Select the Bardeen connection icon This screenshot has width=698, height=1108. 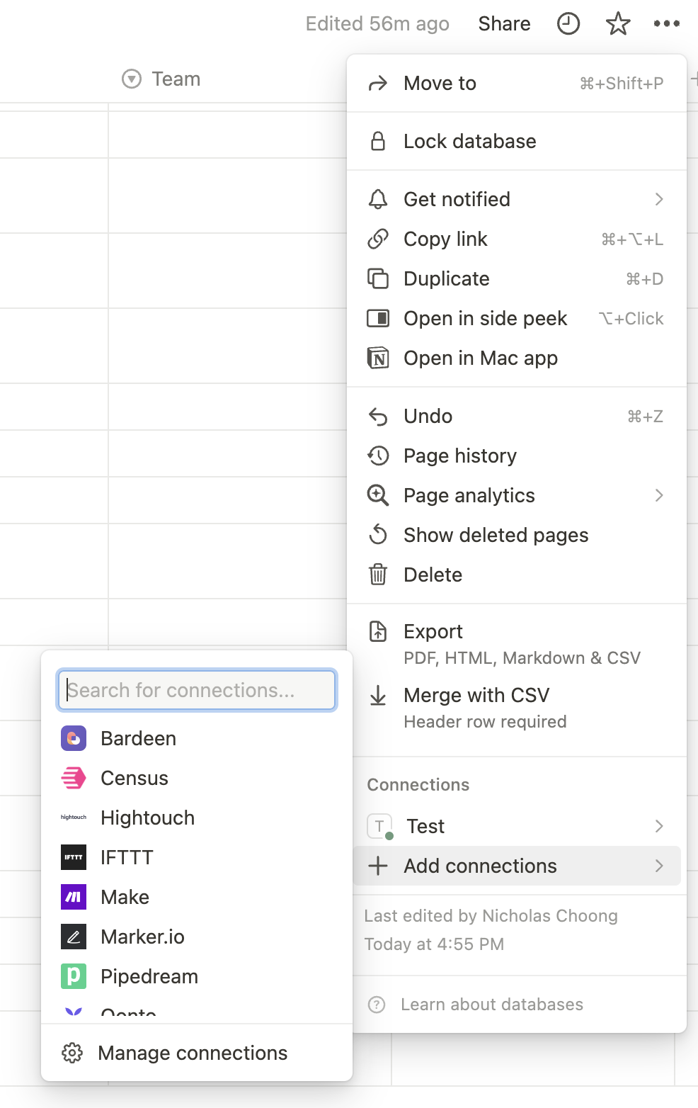[x=74, y=738]
